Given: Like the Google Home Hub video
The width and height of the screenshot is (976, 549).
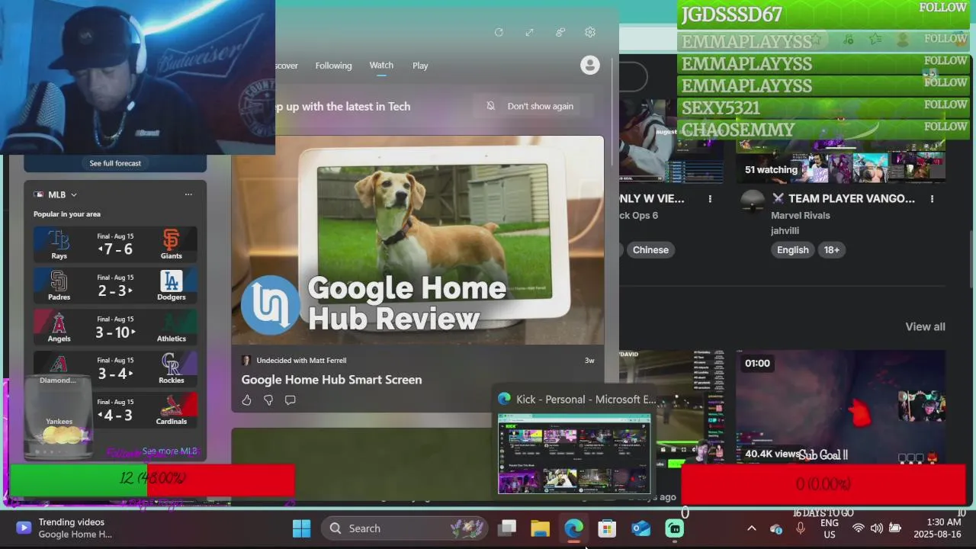Looking at the screenshot, I should pos(246,400).
